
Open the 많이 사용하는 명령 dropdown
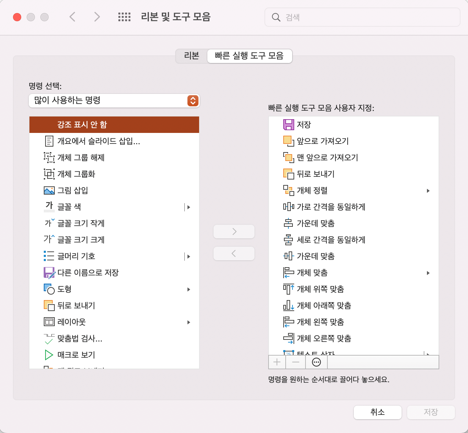pyautogui.click(x=114, y=101)
